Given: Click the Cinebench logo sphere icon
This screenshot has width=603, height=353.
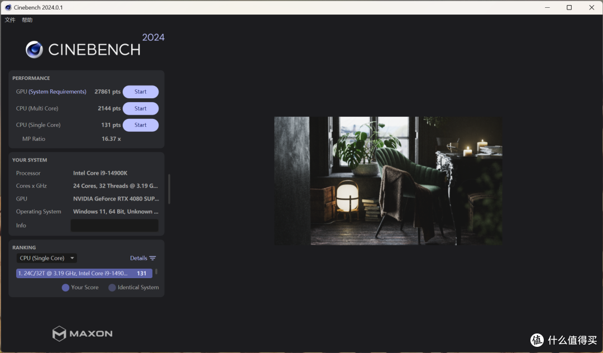Looking at the screenshot, I should coord(34,50).
